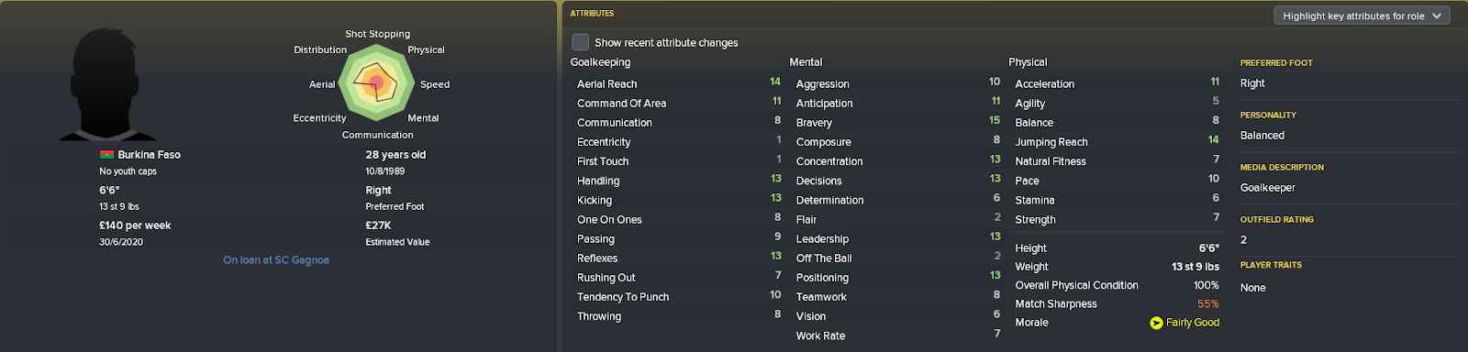Click the Burkina Faso flag icon

coord(106,155)
